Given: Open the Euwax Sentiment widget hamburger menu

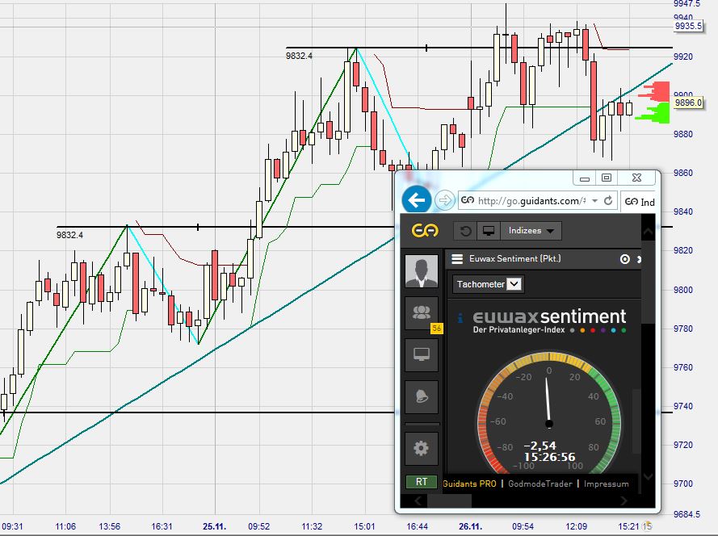Looking at the screenshot, I should [457, 259].
